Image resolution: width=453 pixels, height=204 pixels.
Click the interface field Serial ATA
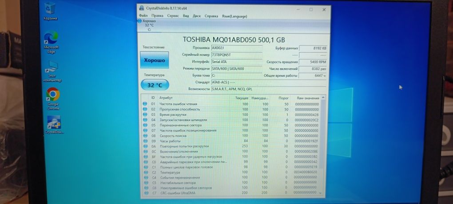237,62
